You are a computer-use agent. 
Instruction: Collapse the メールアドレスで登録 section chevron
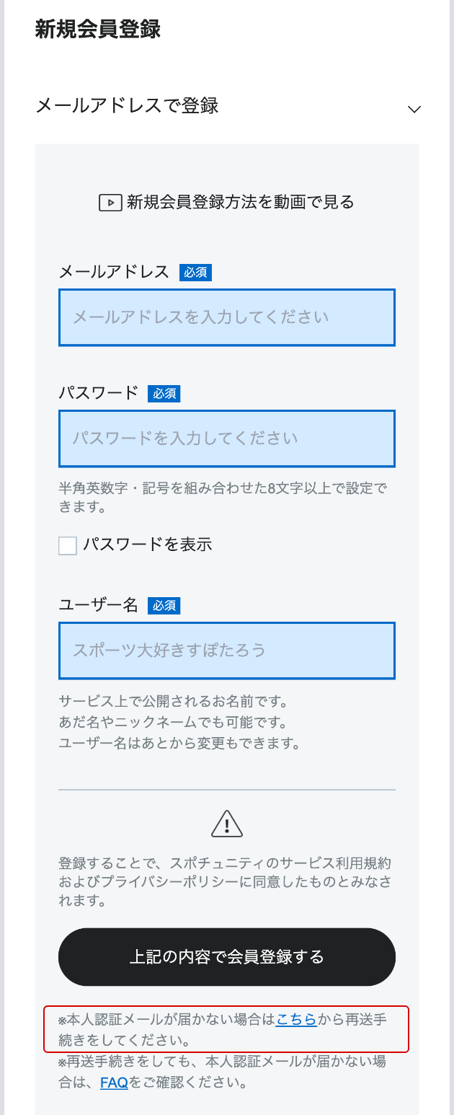(414, 108)
